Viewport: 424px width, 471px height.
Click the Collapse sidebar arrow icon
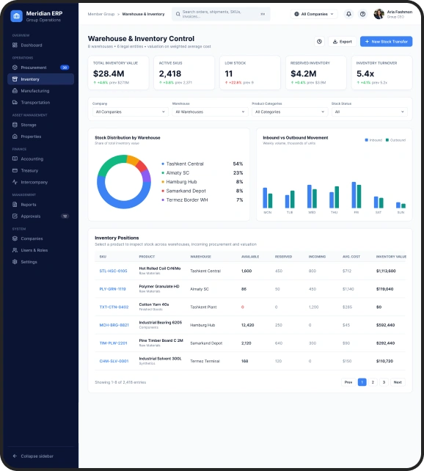(15, 456)
